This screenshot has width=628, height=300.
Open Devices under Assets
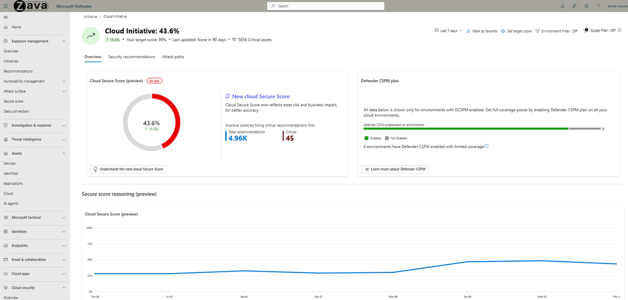click(9, 164)
